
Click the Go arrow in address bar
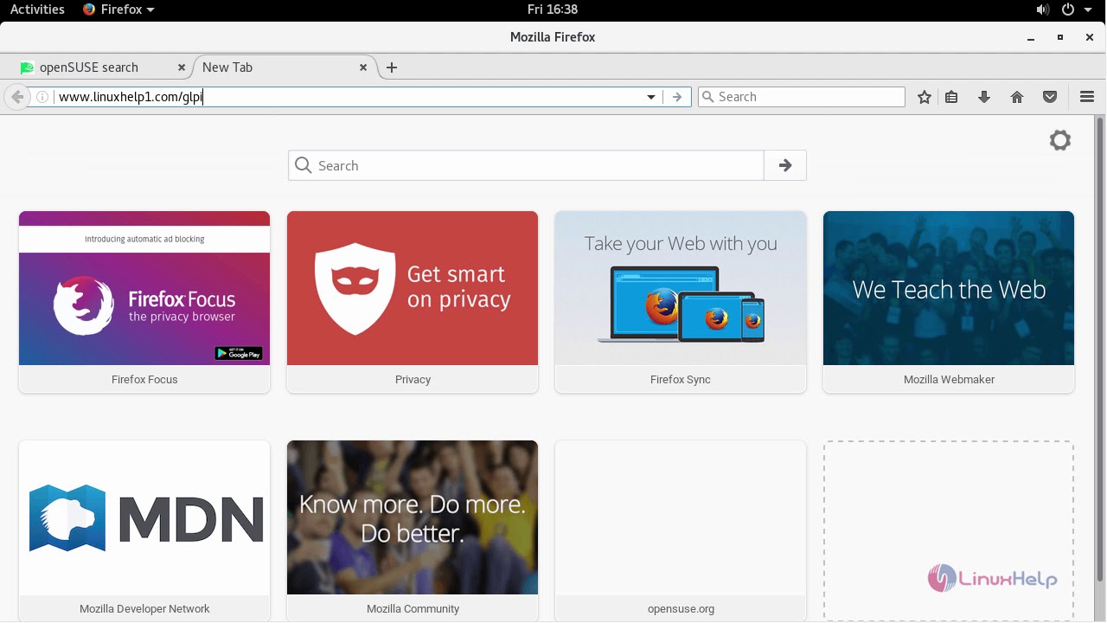(x=677, y=97)
